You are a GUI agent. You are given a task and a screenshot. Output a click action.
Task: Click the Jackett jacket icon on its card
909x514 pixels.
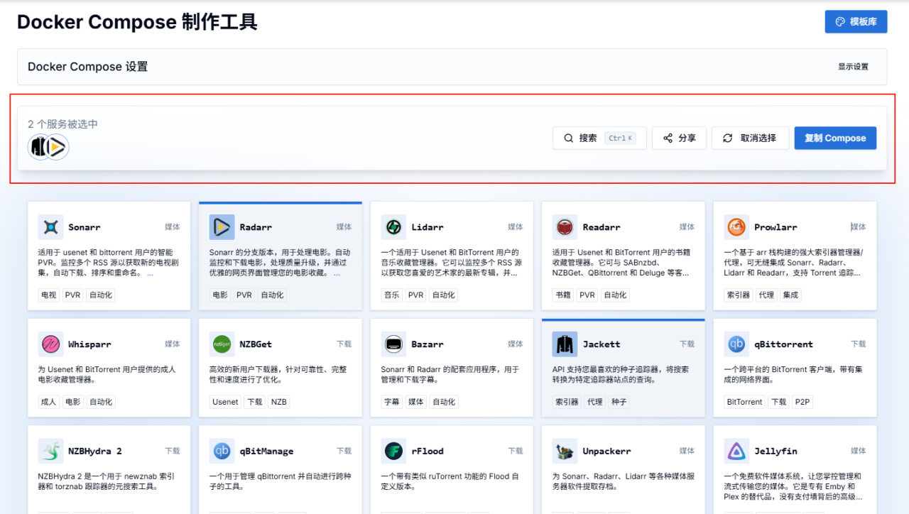coord(565,344)
